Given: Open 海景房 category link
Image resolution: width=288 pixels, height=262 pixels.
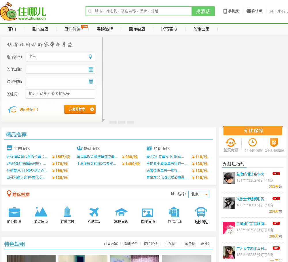Looking at the screenshot, I should point(190,244).
